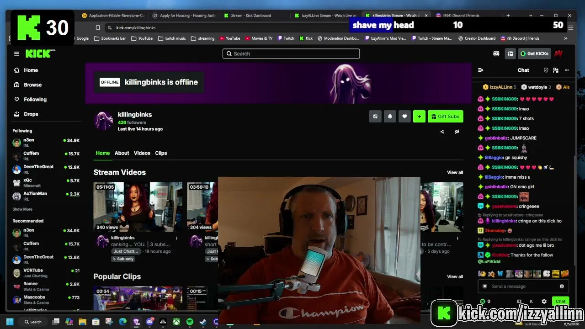Open Xbox app from the taskbar
Viewport: 585px width, 329px height.
point(176,322)
